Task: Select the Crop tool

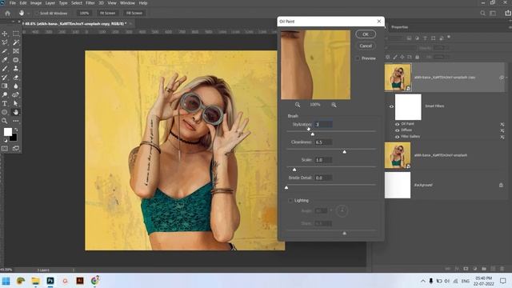Action: 5,51
